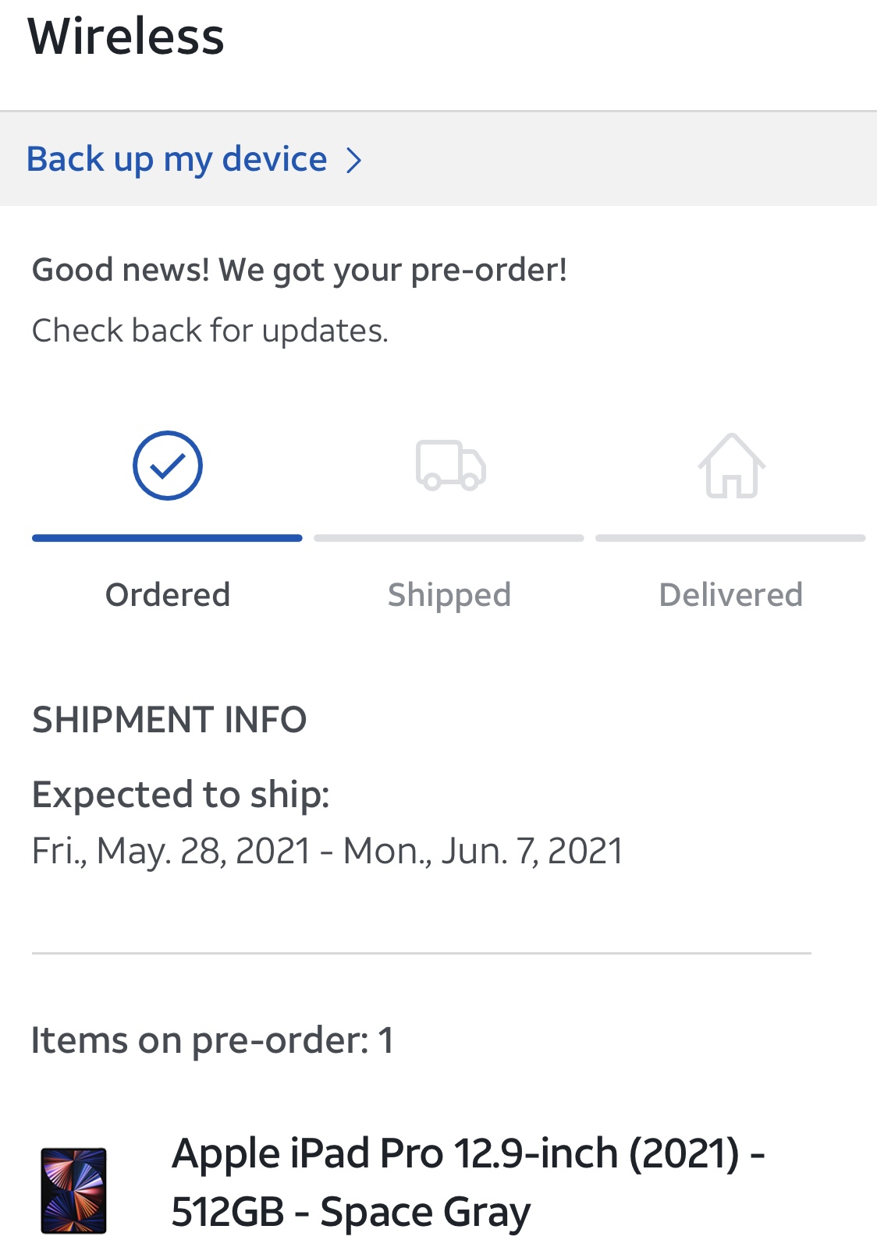Click the expected ship date range text
The width and height of the screenshot is (877, 1247).
328,851
